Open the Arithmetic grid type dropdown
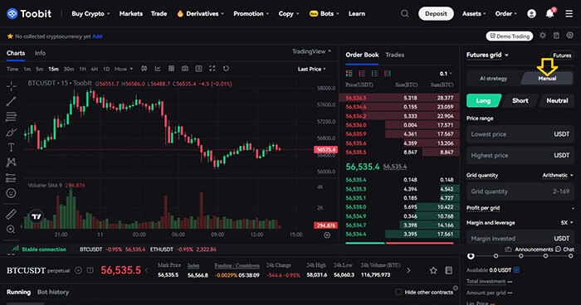The height and width of the screenshot is (305, 581). coord(558,175)
